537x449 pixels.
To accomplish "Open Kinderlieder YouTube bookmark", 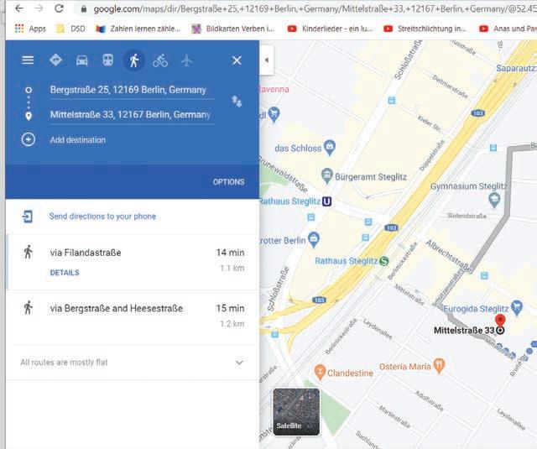I will click(330, 29).
